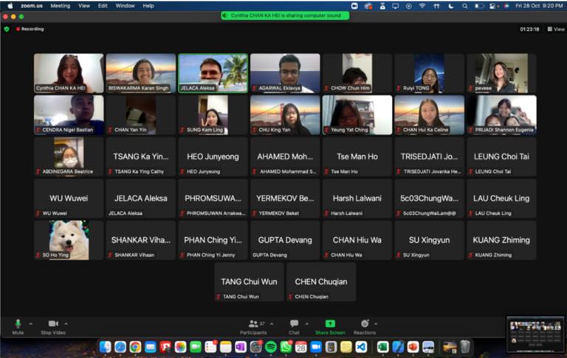This screenshot has width=567, height=358.
Task: Click the battery status icon
Action: (479, 6)
